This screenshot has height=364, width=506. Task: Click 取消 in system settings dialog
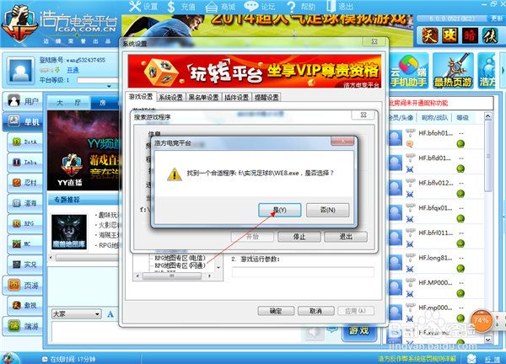[x=316, y=311]
